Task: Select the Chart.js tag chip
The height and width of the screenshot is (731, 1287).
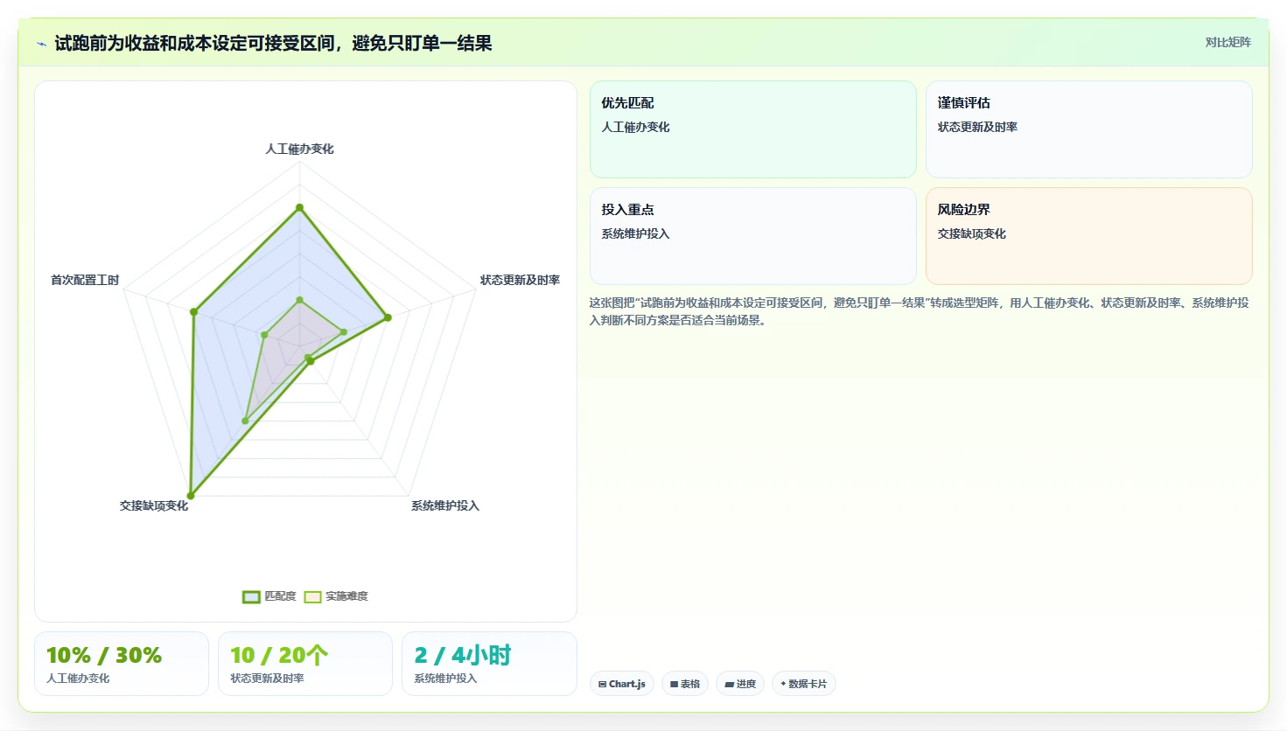Action: tap(622, 684)
